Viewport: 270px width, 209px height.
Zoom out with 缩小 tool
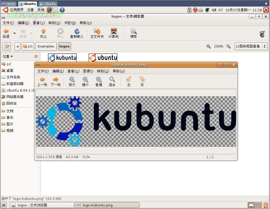[x=85, y=82]
